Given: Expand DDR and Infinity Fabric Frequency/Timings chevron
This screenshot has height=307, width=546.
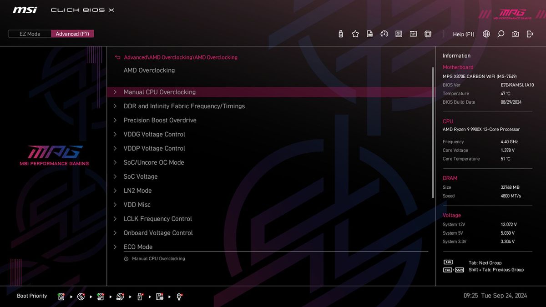Looking at the screenshot, I should click(x=115, y=106).
